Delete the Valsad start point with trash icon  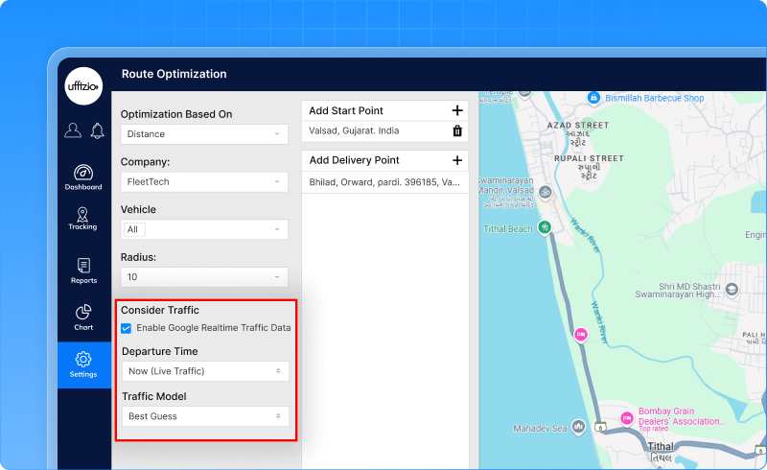click(x=457, y=131)
